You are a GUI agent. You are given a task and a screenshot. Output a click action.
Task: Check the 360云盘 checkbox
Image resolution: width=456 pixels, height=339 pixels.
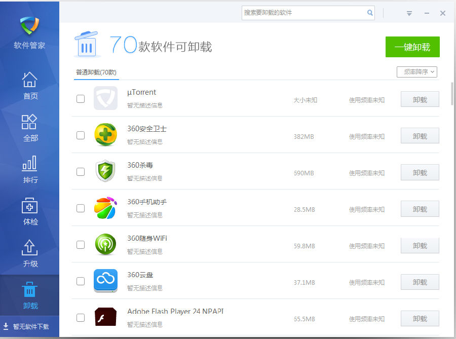tap(81, 281)
